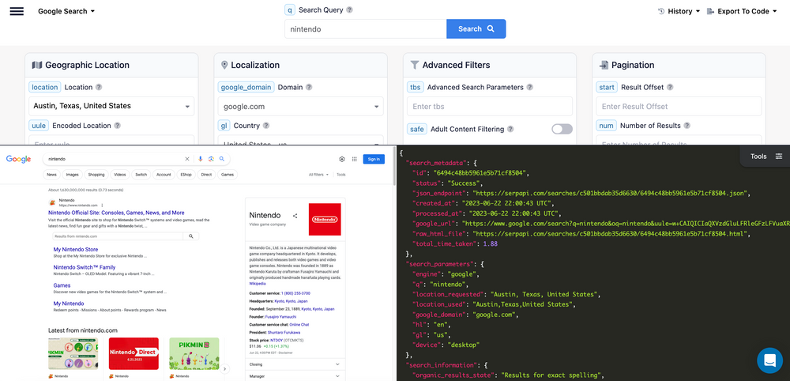Click the Google apps grid icon
The width and height of the screenshot is (790, 381).
[354, 159]
